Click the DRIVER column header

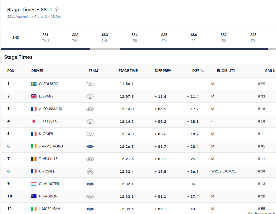coord(37,71)
